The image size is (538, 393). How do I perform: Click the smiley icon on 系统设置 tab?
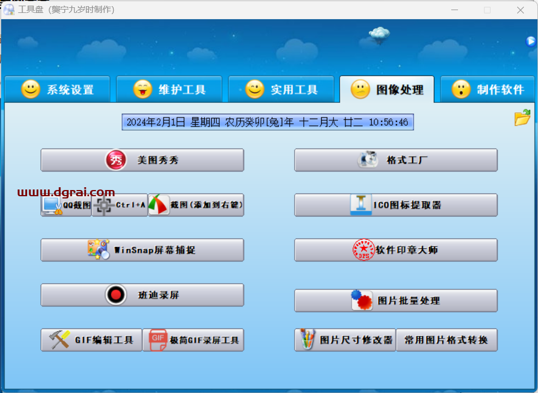coord(31,89)
